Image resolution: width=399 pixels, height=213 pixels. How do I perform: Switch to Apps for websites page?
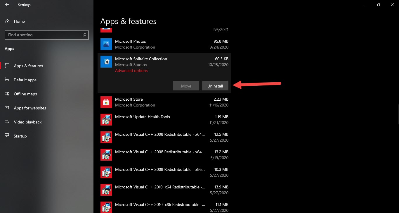(x=30, y=108)
